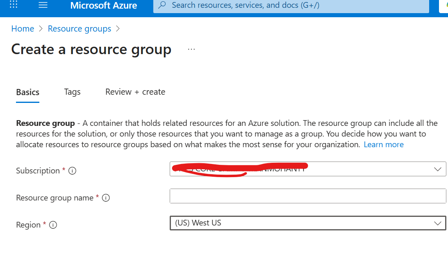Click the 'Resource group name' field label

(55, 198)
